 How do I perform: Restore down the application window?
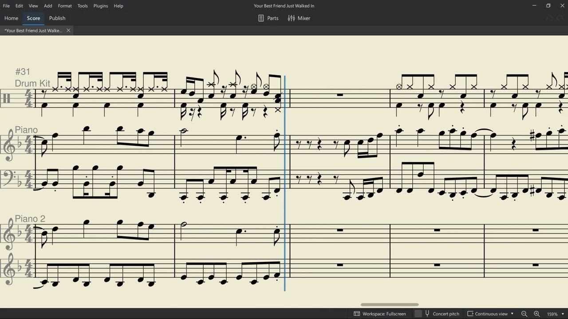click(548, 6)
